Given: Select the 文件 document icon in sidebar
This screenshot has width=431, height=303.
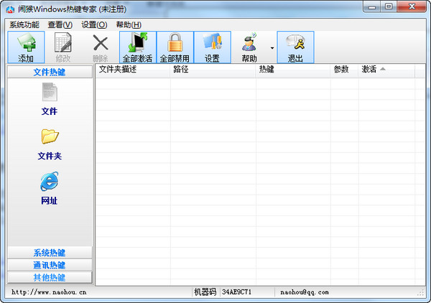Looking at the screenshot, I should pyautogui.click(x=50, y=92).
